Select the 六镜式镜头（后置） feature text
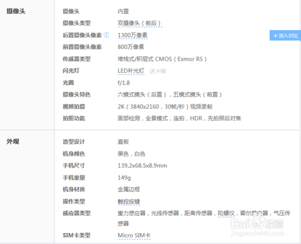 (141, 94)
